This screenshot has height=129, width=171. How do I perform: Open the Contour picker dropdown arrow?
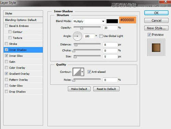(x=82, y=72)
